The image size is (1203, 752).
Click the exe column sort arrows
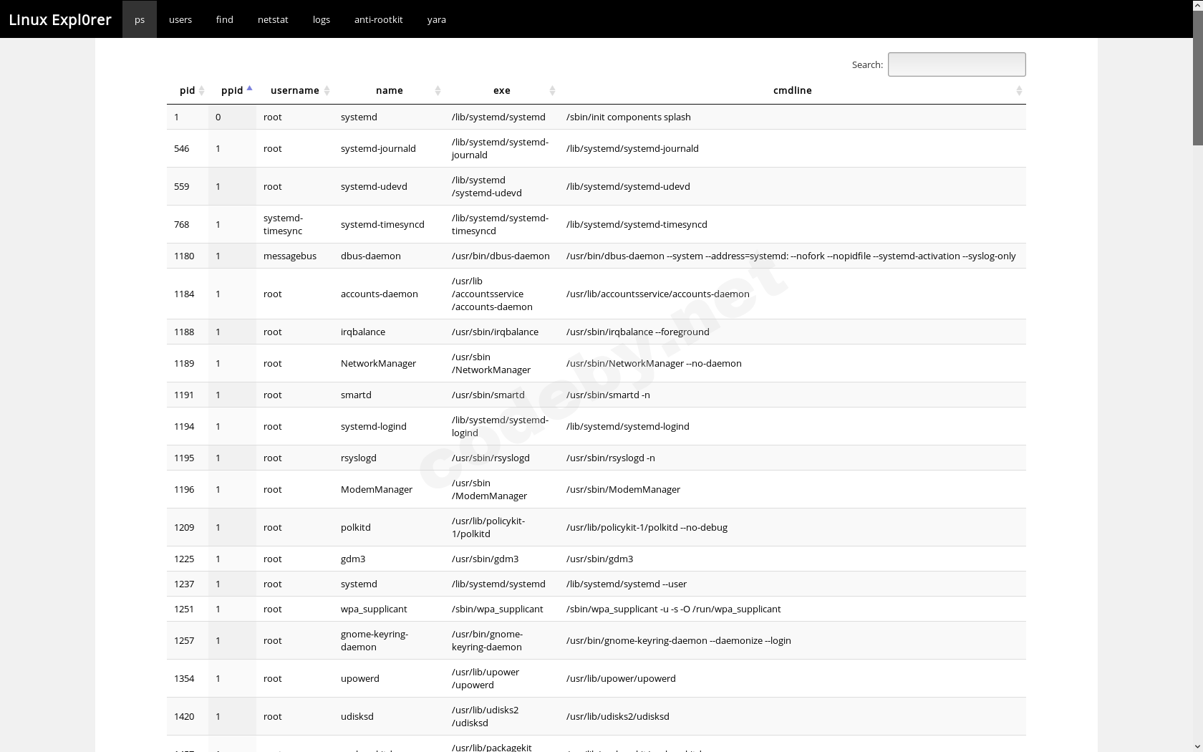pyautogui.click(x=552, y=91)
